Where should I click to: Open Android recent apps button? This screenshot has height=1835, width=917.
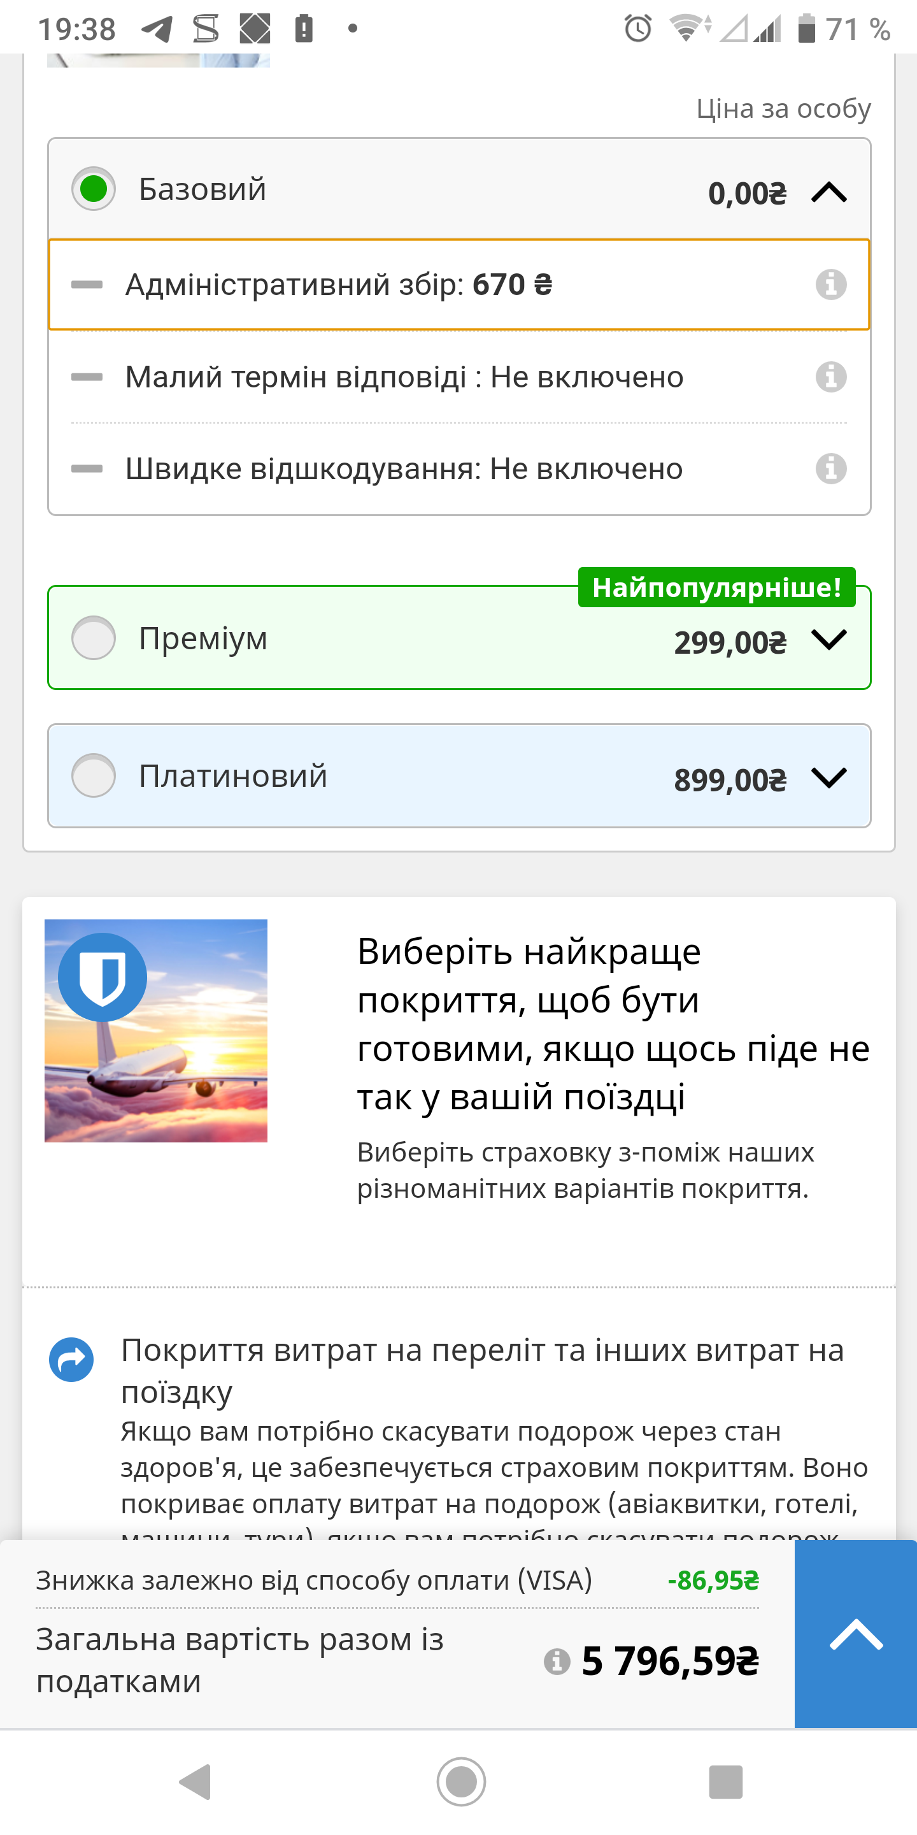point(725,1781)
